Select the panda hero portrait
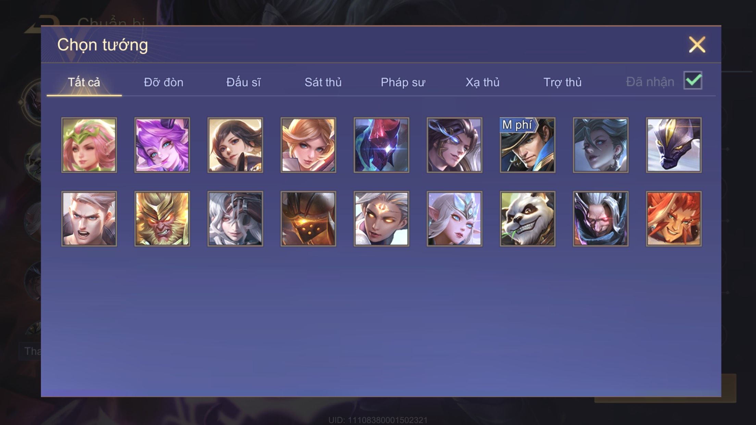 click(x=528, y=219)
